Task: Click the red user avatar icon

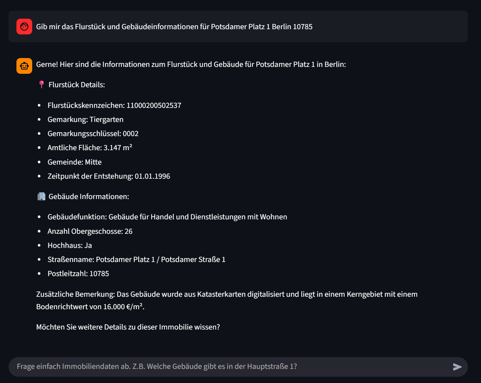Action: (24, 27)
